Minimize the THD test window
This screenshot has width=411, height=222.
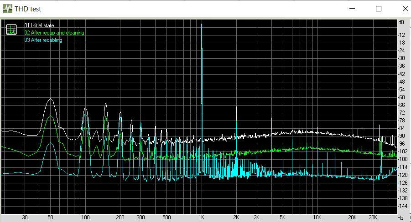click(352, 9)
